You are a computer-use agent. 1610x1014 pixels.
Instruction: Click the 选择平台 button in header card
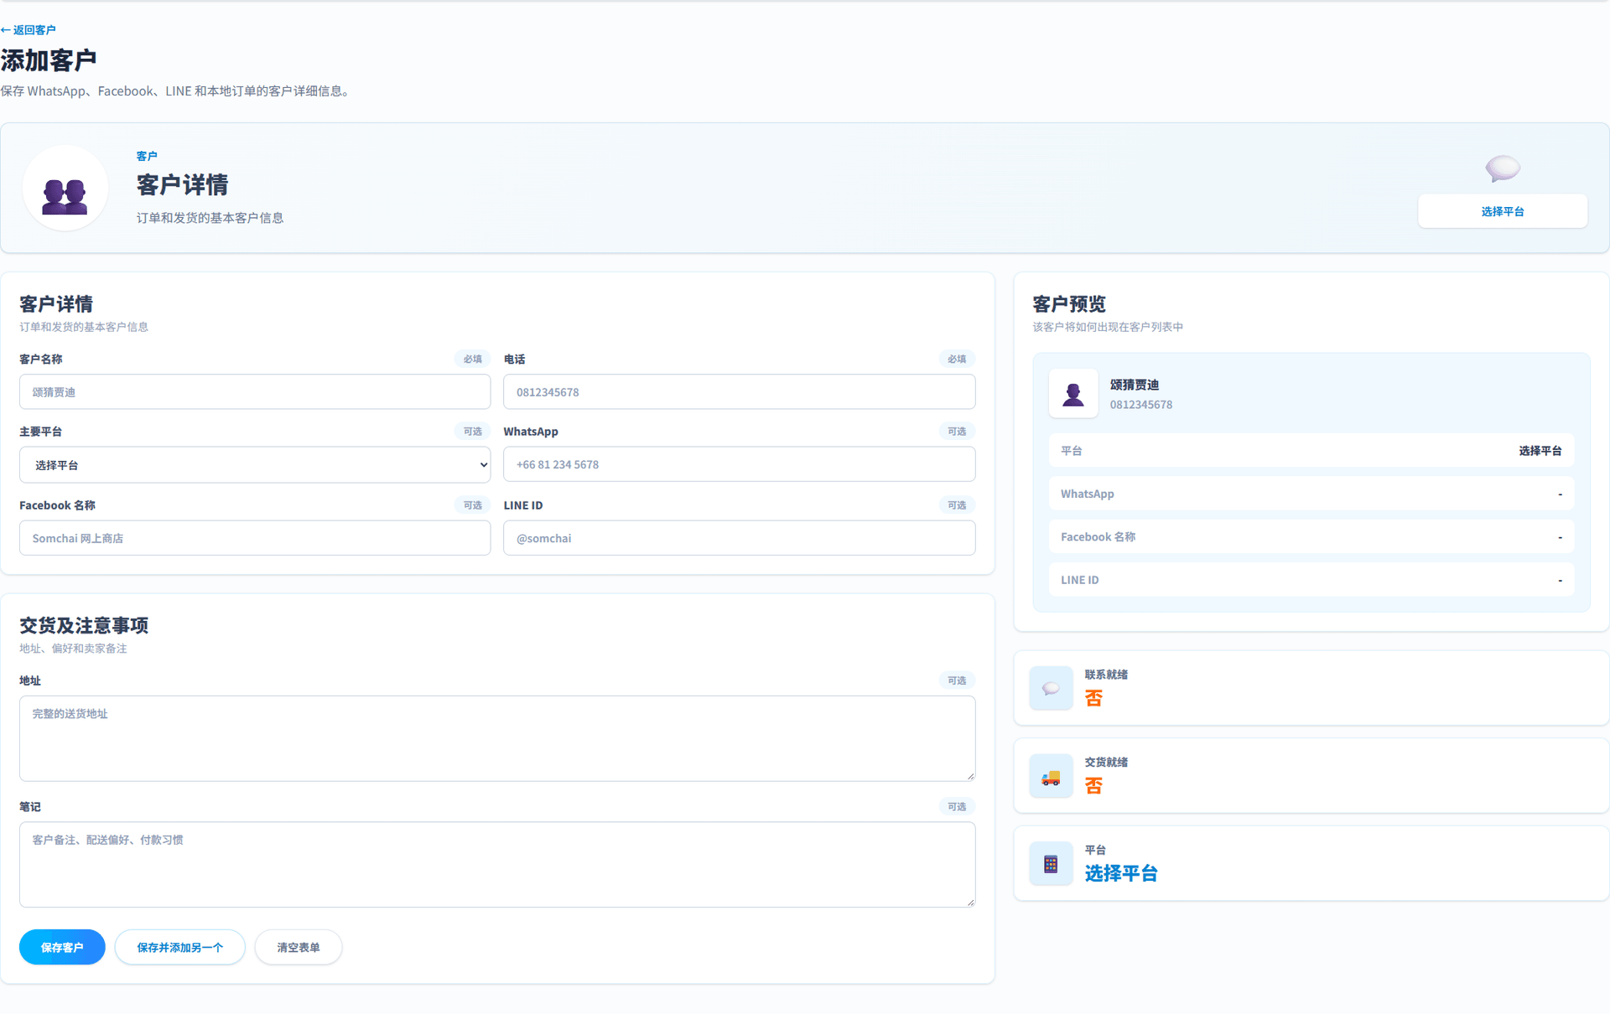1502,211
